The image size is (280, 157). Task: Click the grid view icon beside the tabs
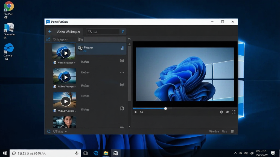(80, 39)
